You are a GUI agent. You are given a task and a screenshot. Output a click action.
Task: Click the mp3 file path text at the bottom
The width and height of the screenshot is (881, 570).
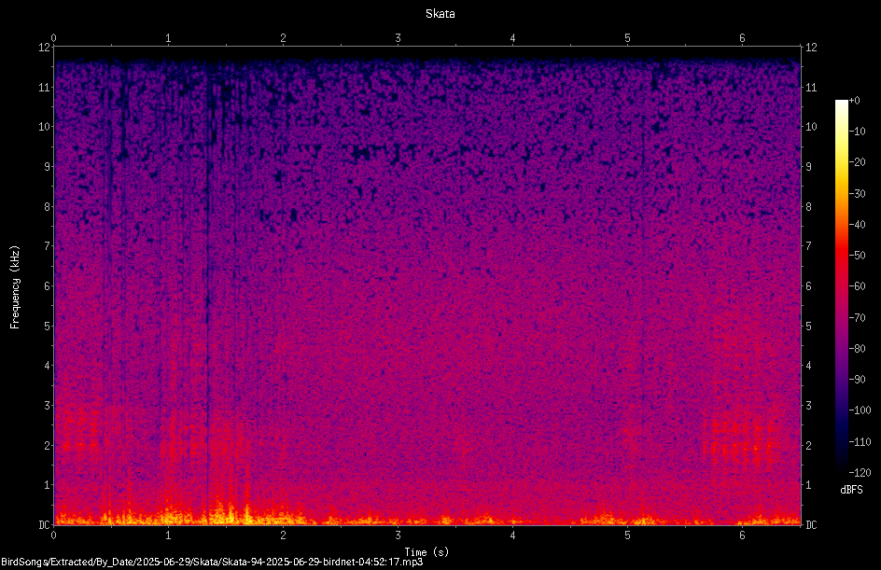(x=212, y=562)
